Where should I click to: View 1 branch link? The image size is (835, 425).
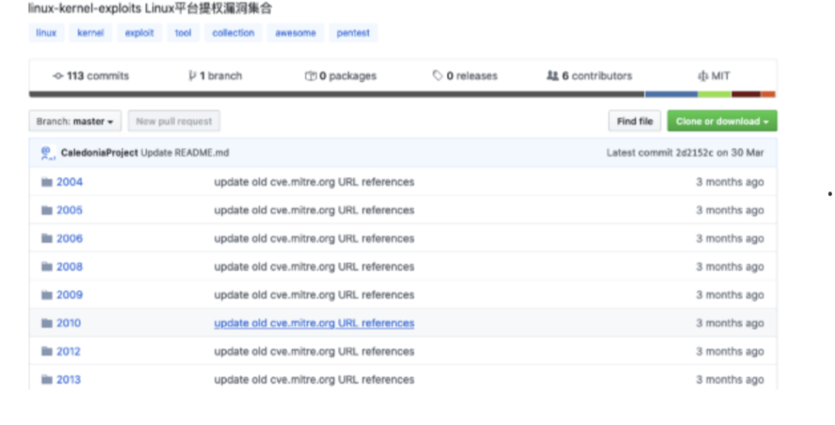click(x=215, y=76)
